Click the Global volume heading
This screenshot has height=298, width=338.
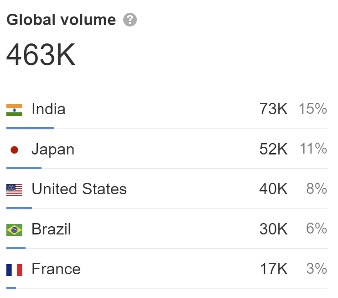click(61, 20)
